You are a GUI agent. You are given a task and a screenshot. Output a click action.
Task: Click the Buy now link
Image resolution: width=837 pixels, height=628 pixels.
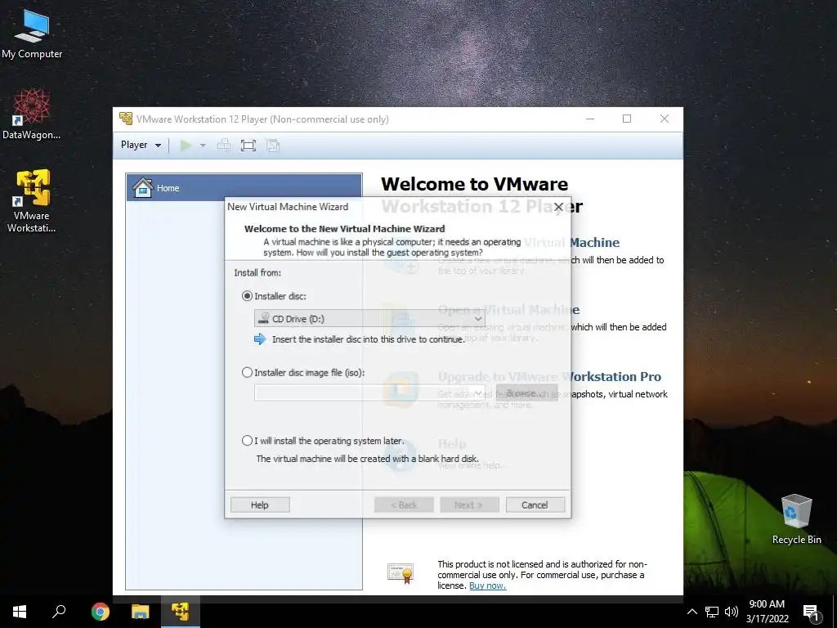click(x=487, y=585)
